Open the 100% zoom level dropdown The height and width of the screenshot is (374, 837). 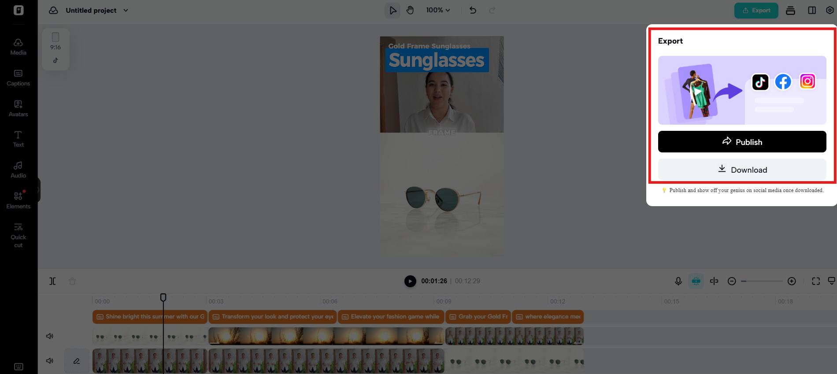[x=438, y=10]
